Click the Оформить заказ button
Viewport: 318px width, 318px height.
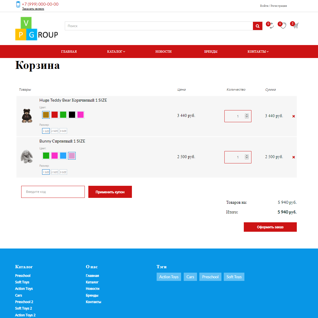pos(270,227)
